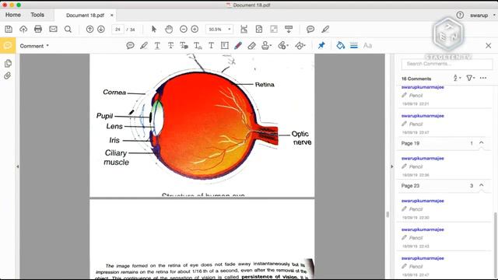Screen dimensions: 498x280
Task: Open the Help question mark icon
Action: [460, 15]
